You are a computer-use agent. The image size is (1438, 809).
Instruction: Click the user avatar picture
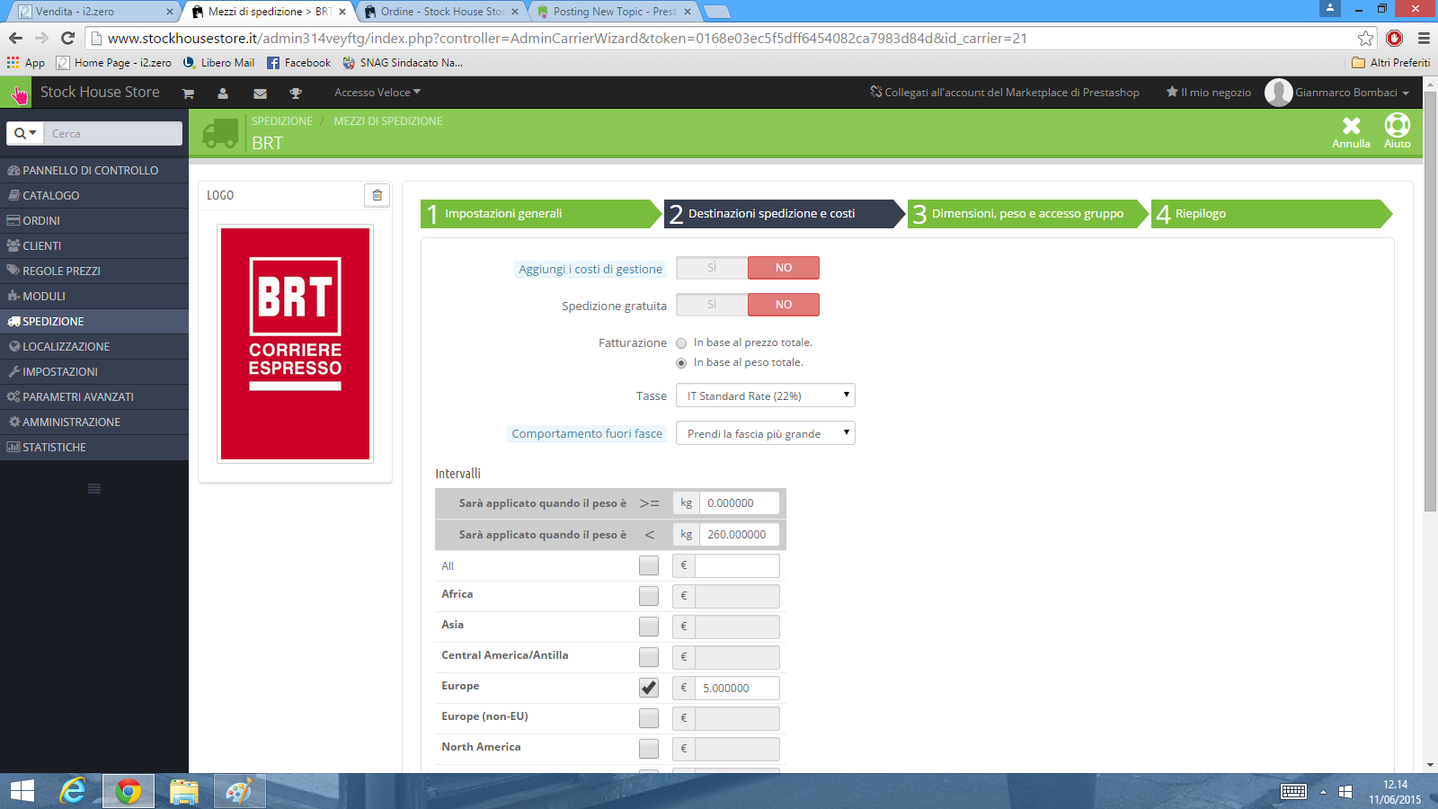point(1278,93)
